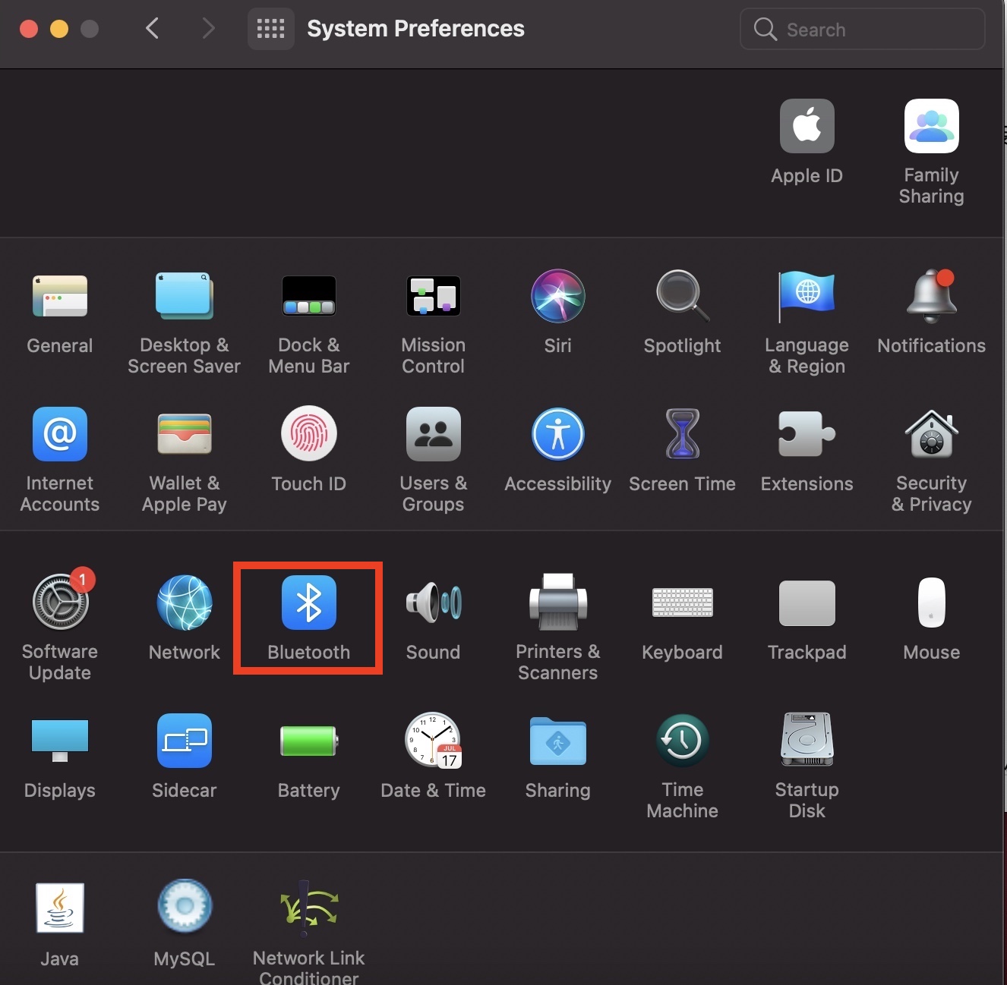Click into the Search field

(x=862, y=30)
